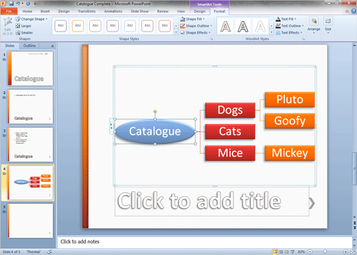Start Slide Show from status bar
357x255 pixels.
click(292, 252)
